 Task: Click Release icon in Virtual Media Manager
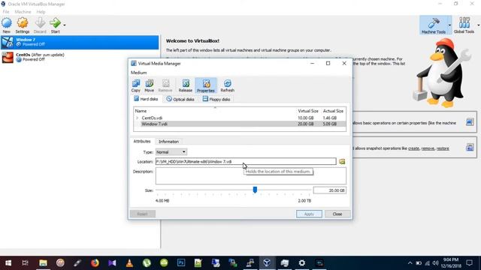point(186,85)
